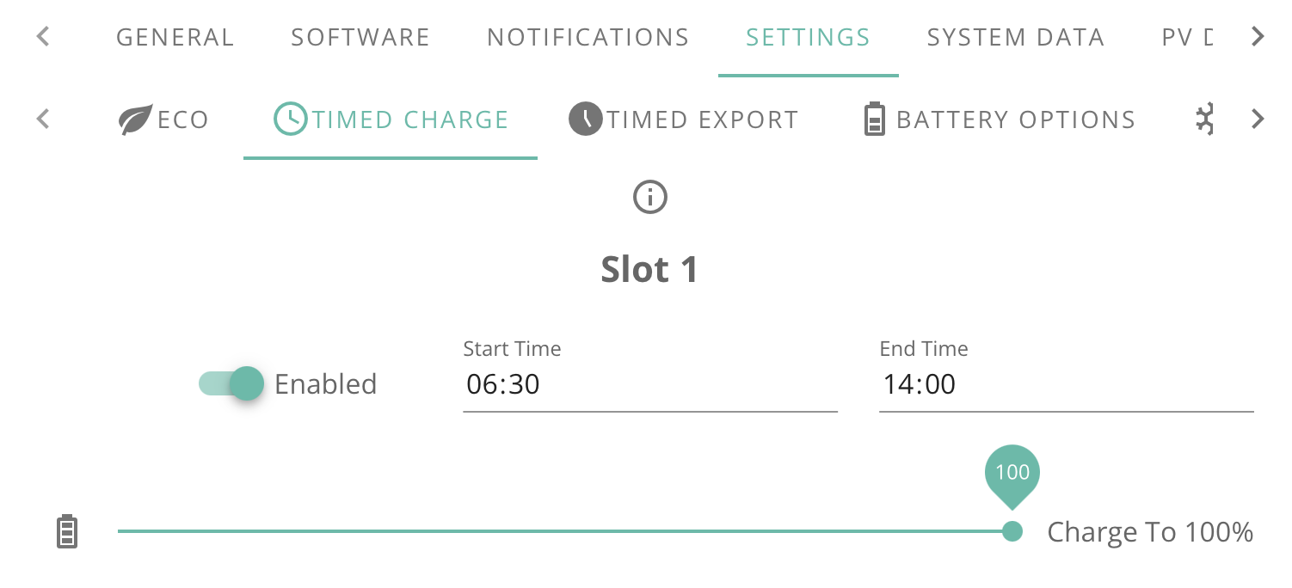Go to the System Data tab

(x=1016, y=38)
